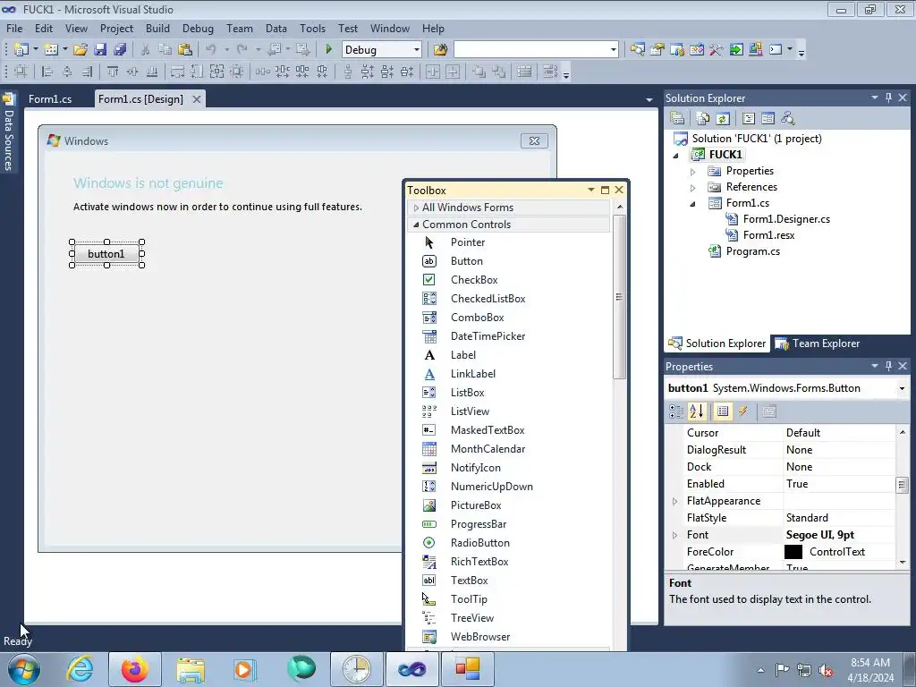The height and width of the screenshot is (687, 916).
Task: Open the Build menu
Action: (x=157, y=28)
